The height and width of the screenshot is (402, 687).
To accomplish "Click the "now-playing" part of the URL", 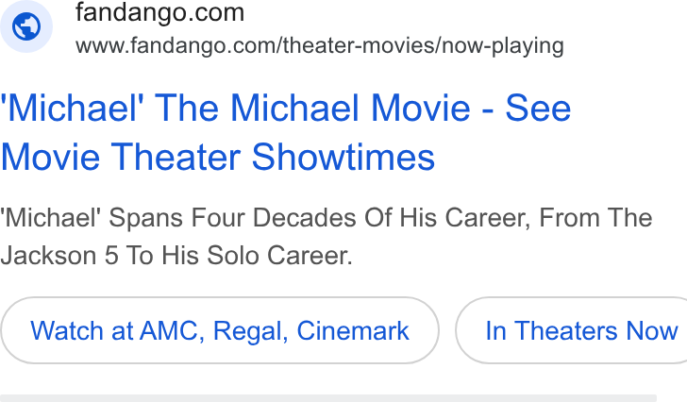I will pos(503,46).
